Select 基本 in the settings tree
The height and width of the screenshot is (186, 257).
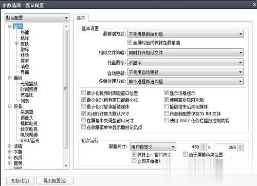pyautogui.click(x=18, y=26)
